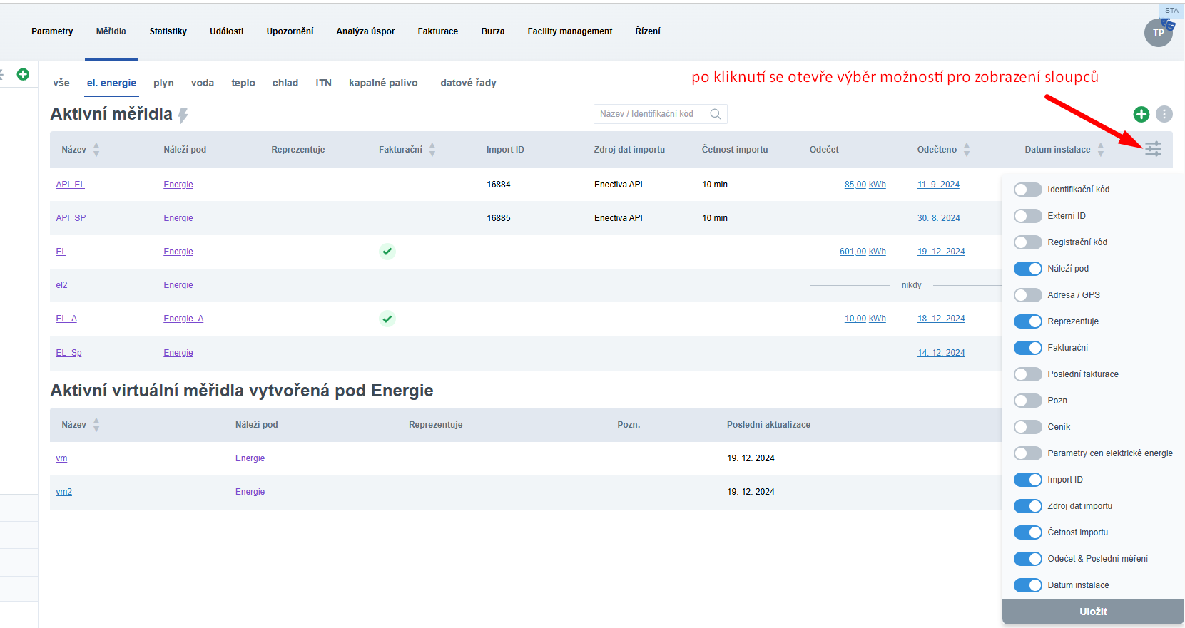Sort by the Fakturační column arrows
The width and height of the screenshot is (1185, 628).
(432, 150)
